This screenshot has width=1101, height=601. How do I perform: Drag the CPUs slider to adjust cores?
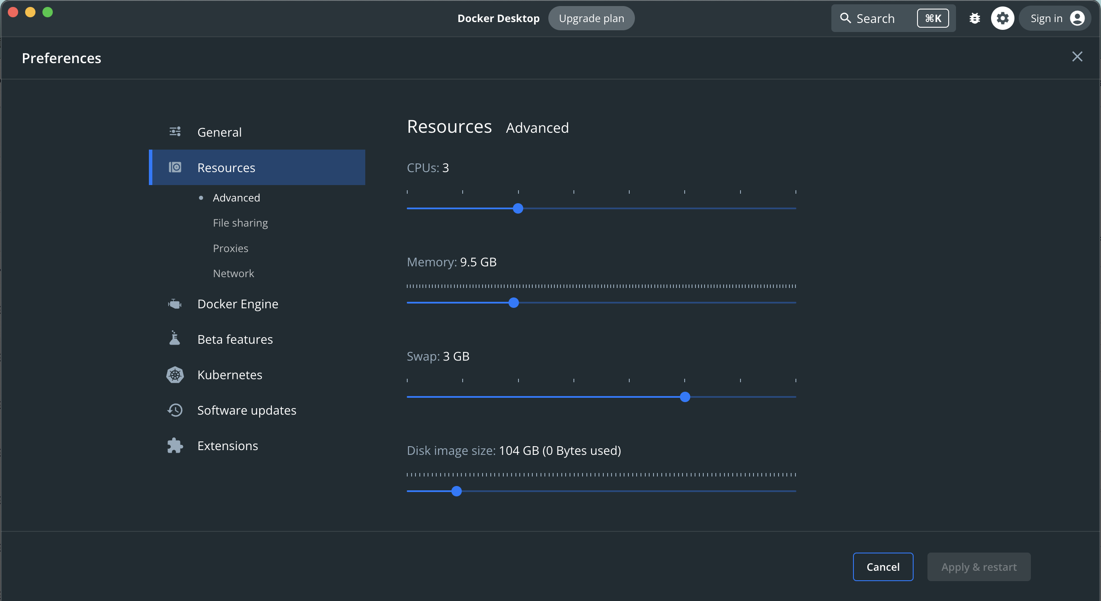(518, 209)
